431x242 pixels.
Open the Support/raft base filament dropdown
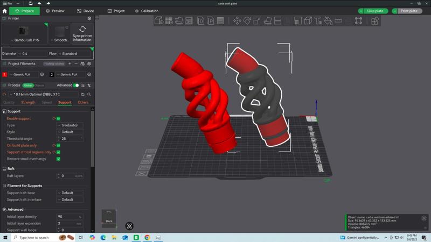70,193
